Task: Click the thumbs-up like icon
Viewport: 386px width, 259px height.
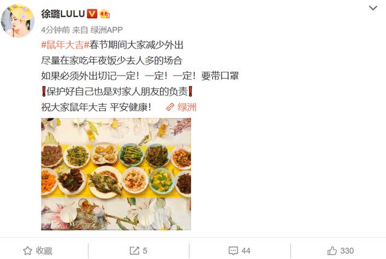Action: (x=332, y=251)
